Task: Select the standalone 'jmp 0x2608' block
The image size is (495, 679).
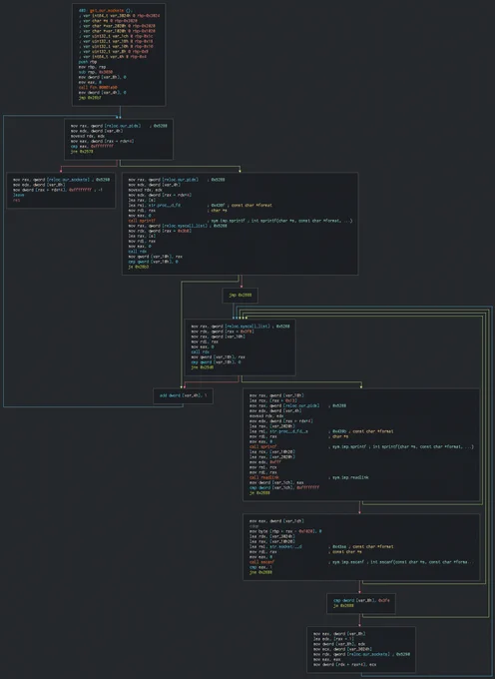Action: click(241, 296)
